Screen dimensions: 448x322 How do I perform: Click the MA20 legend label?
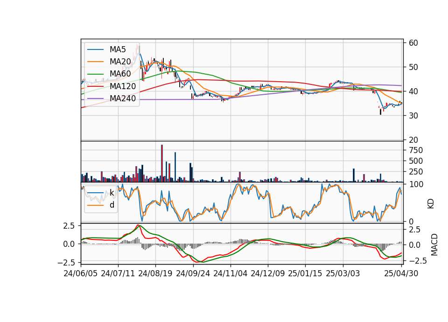(120, 62)
